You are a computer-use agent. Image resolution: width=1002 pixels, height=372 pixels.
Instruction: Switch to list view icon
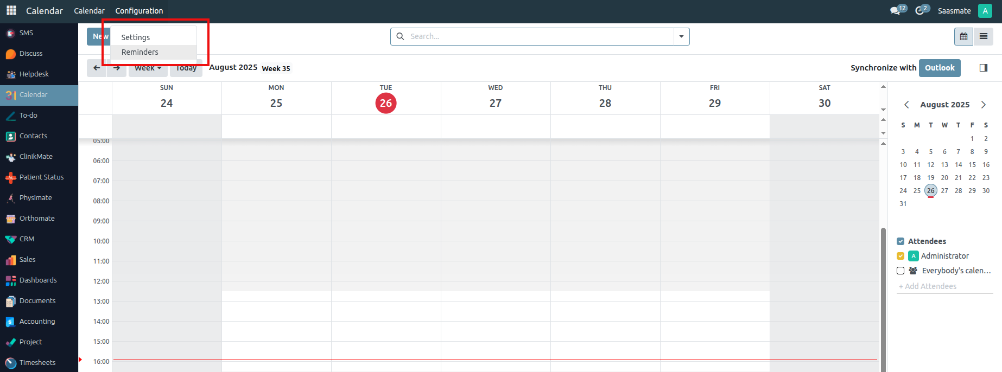pyautogui.click(x=983, y=36)
